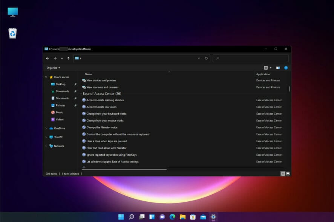
Task: Open File Explorer from the taskbar
Action: [182, 217]
